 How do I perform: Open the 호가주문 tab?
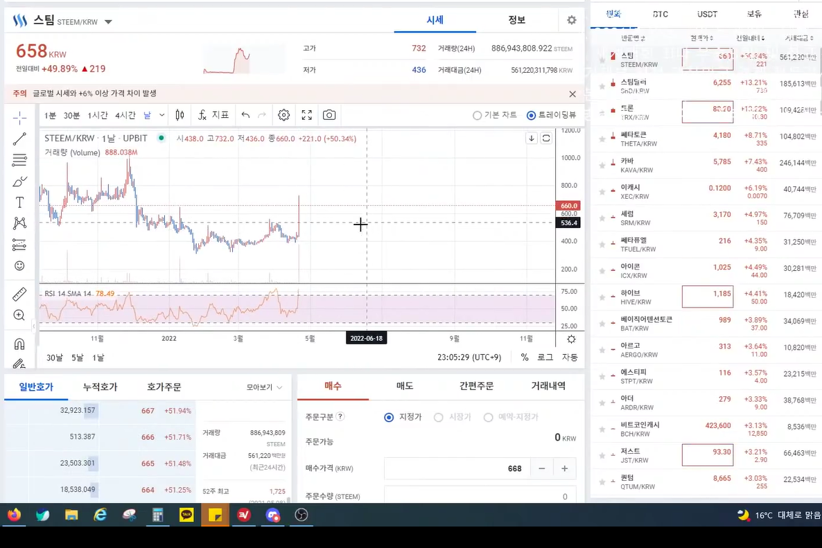pyautogui.click(x=164, y=387)
